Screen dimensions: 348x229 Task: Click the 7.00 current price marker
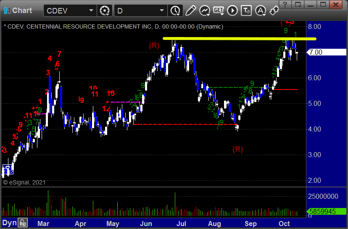pyautogui.click(x=326, y=52)
